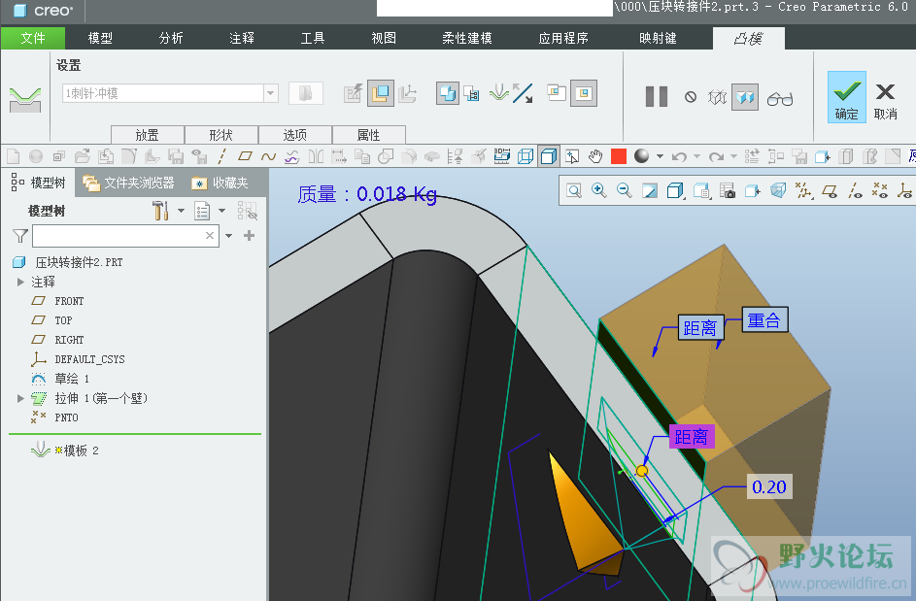Expand the 注释 tree node
Screen dimensions: 916x601
pos(20,283)
